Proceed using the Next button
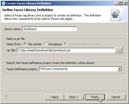The image size is (129, 104). tap(74, 97)
